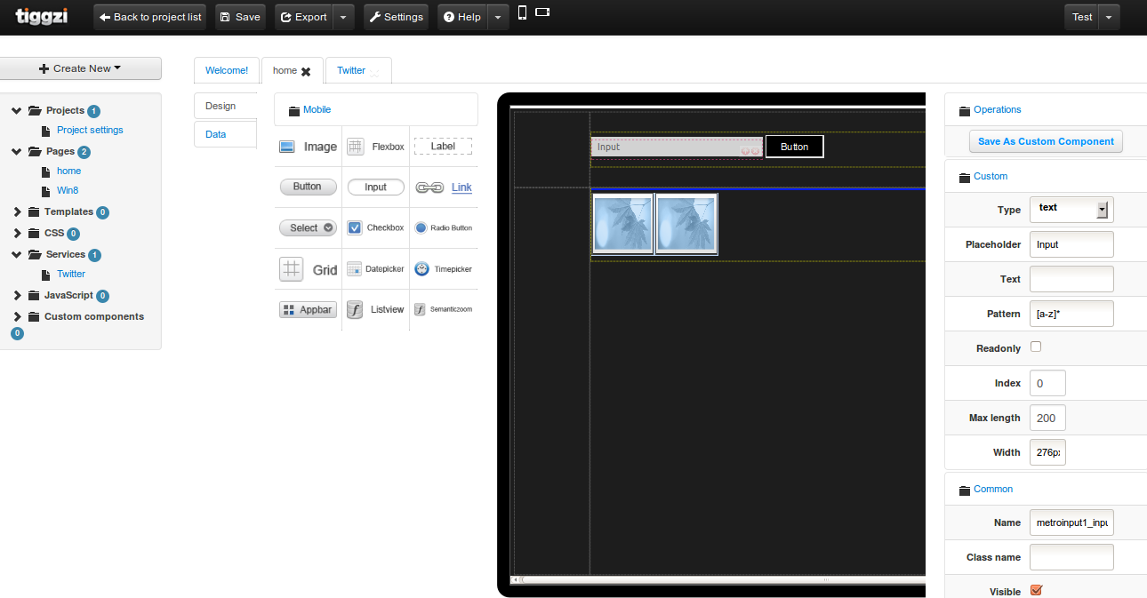
Task: Pick the Flexbox component icon
Action: point(355,147)
